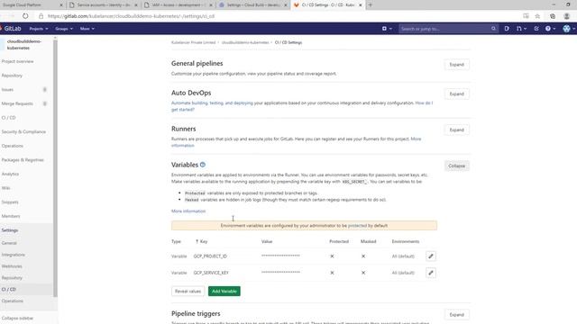The width and height of the screenshot is (577, 324).
Task: Open the cloudbuilddemo-kubernetes breadcrumb link
Action: pyautogui.click(x=245, y=42)
